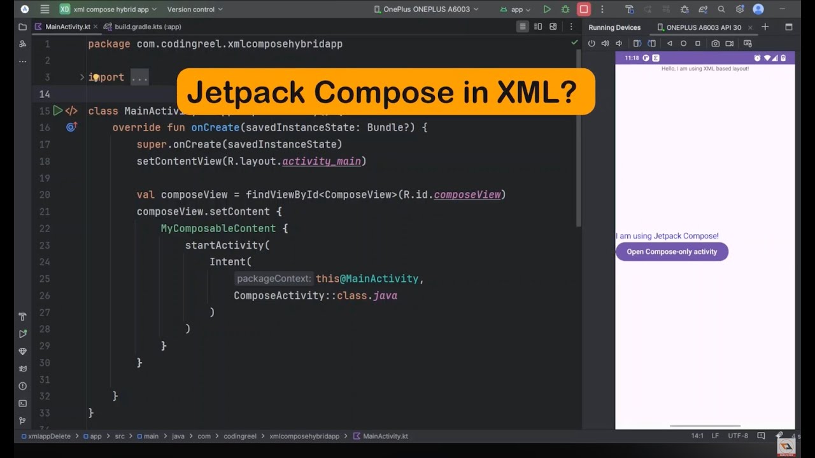The image size is (815, 458).
Task: Select the Split editor view mode
Action: pyautogui.click(x=538, y=27)
